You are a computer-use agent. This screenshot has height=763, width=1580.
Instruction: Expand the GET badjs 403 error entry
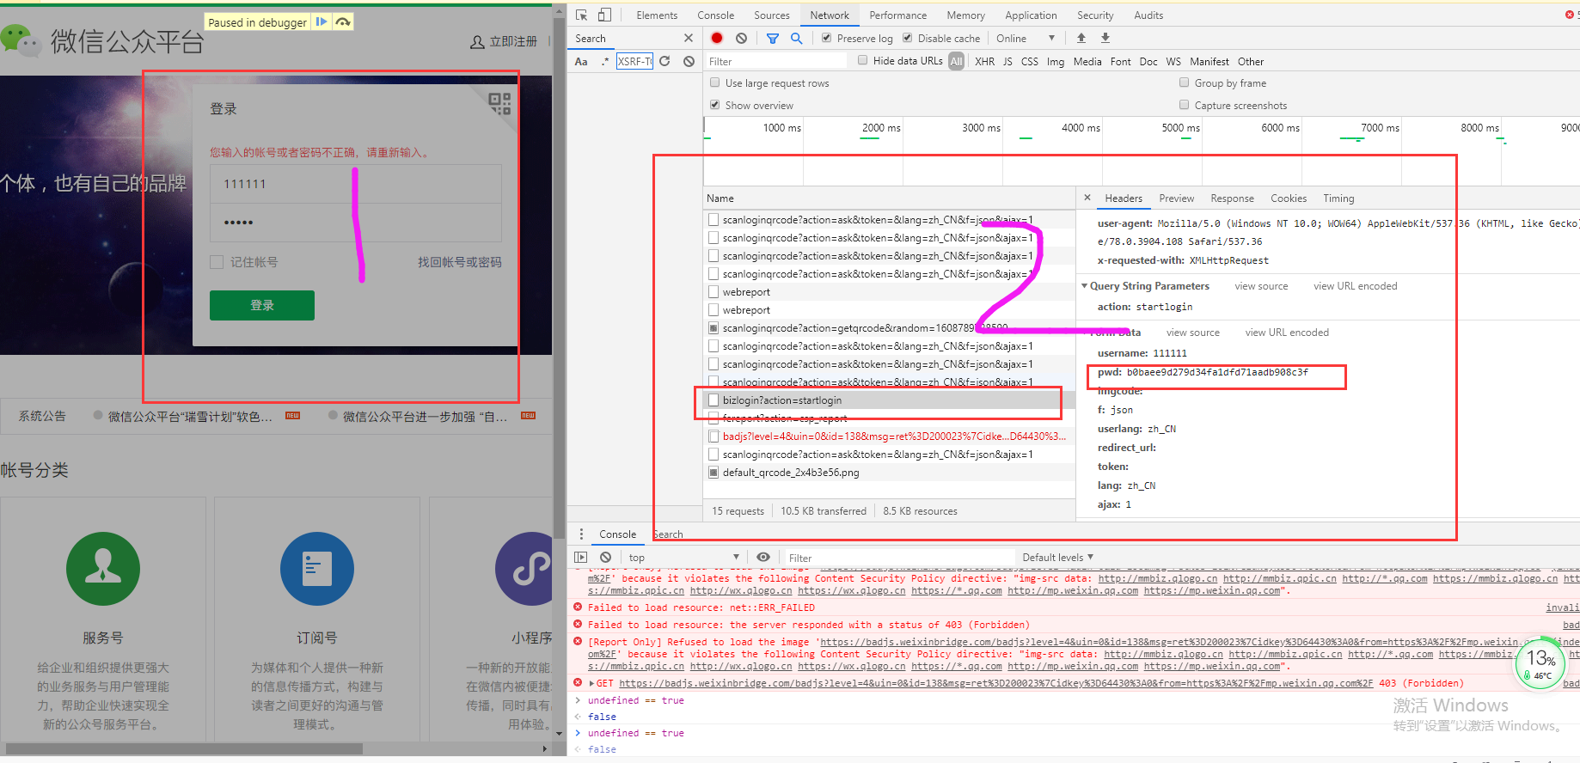point(591,683)
